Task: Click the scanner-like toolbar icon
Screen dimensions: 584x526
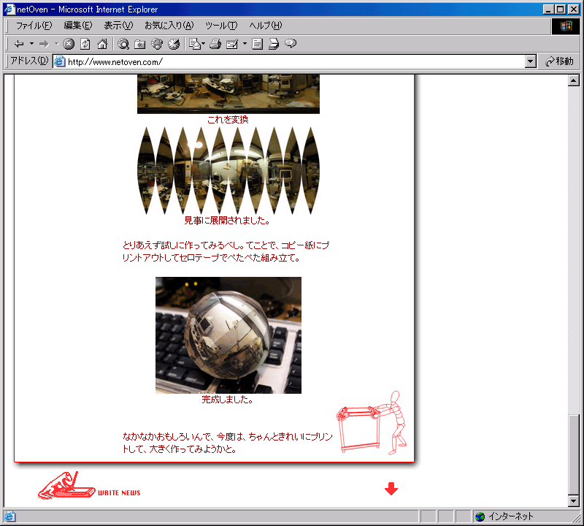Action: click(274, 44)
